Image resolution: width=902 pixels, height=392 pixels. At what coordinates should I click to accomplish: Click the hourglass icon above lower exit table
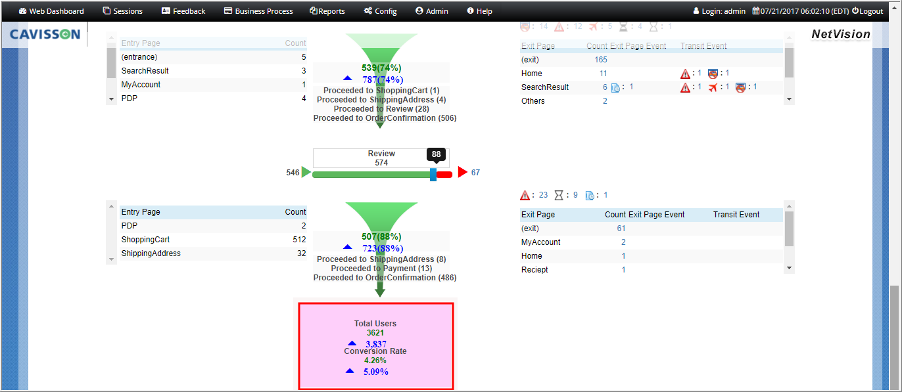pos(559,195)
